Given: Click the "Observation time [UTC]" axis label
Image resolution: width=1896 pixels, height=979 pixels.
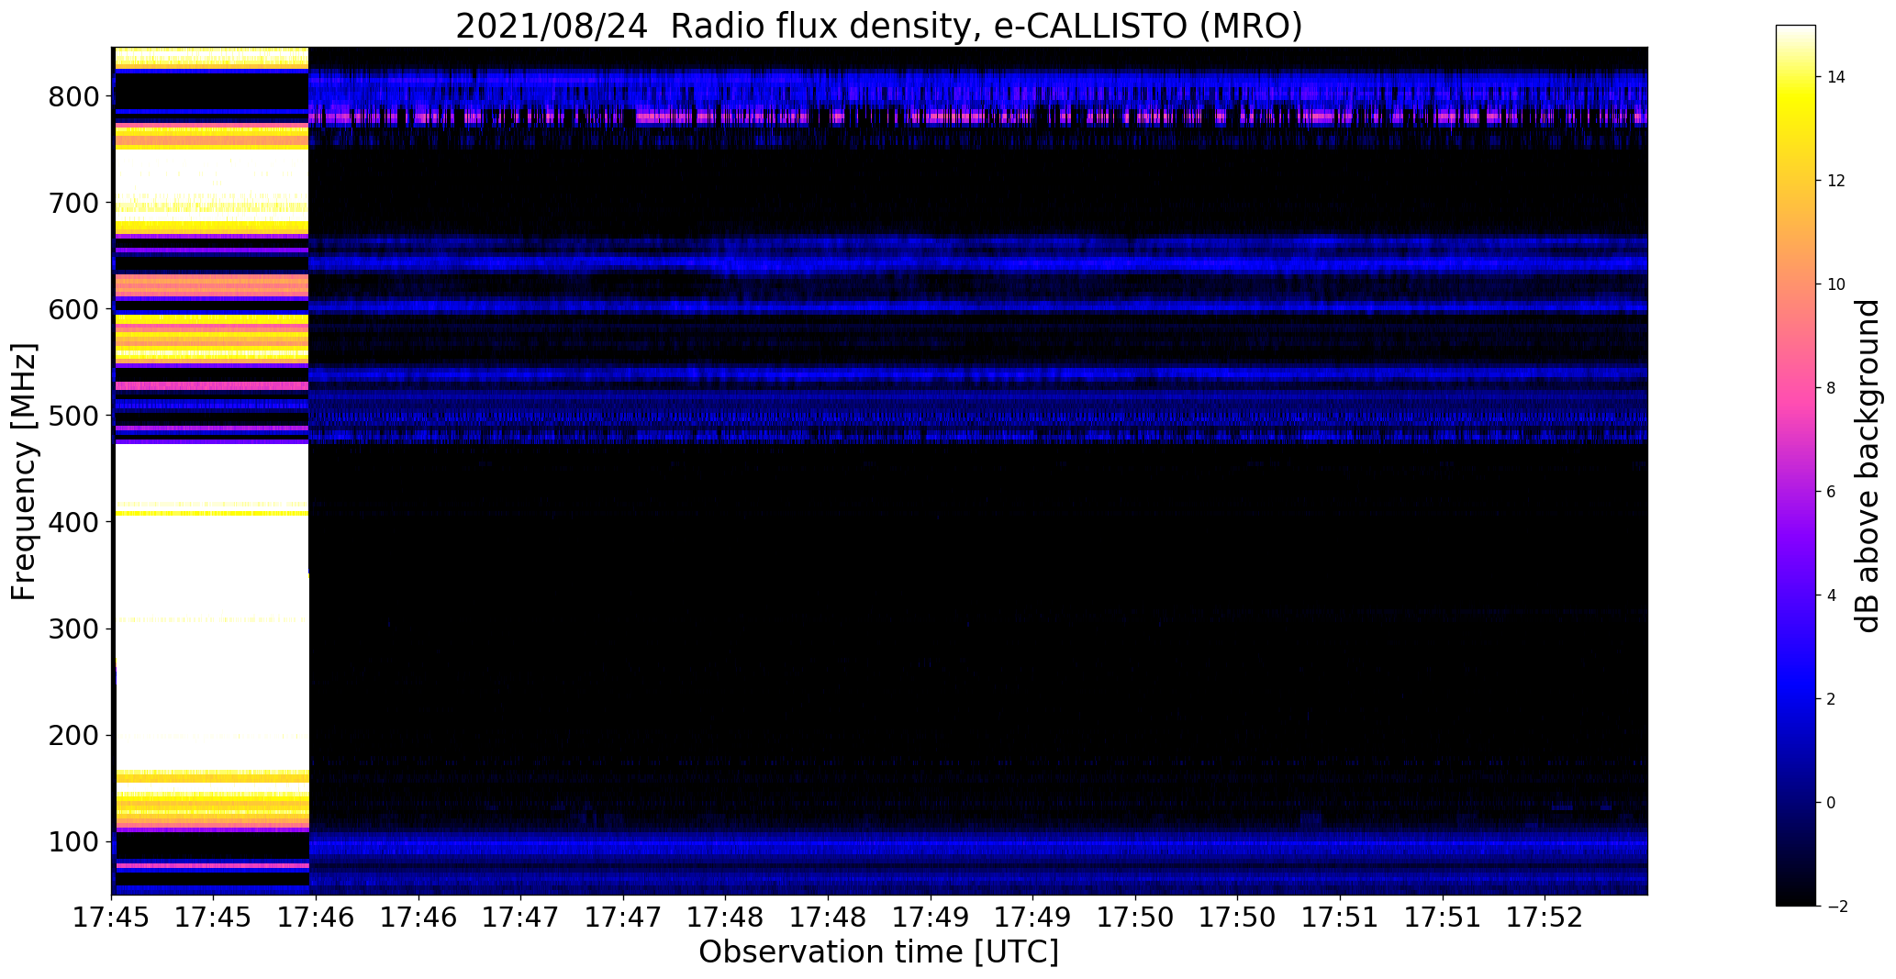Looking at the screenshot, I should (x=878, y=952).
